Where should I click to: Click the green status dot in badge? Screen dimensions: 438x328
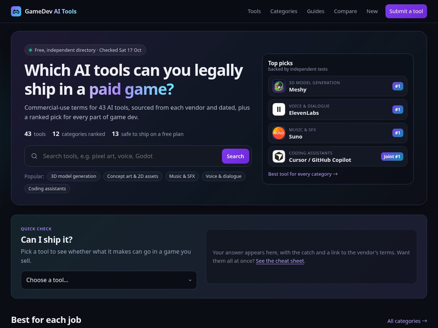(x=31, y=50)
